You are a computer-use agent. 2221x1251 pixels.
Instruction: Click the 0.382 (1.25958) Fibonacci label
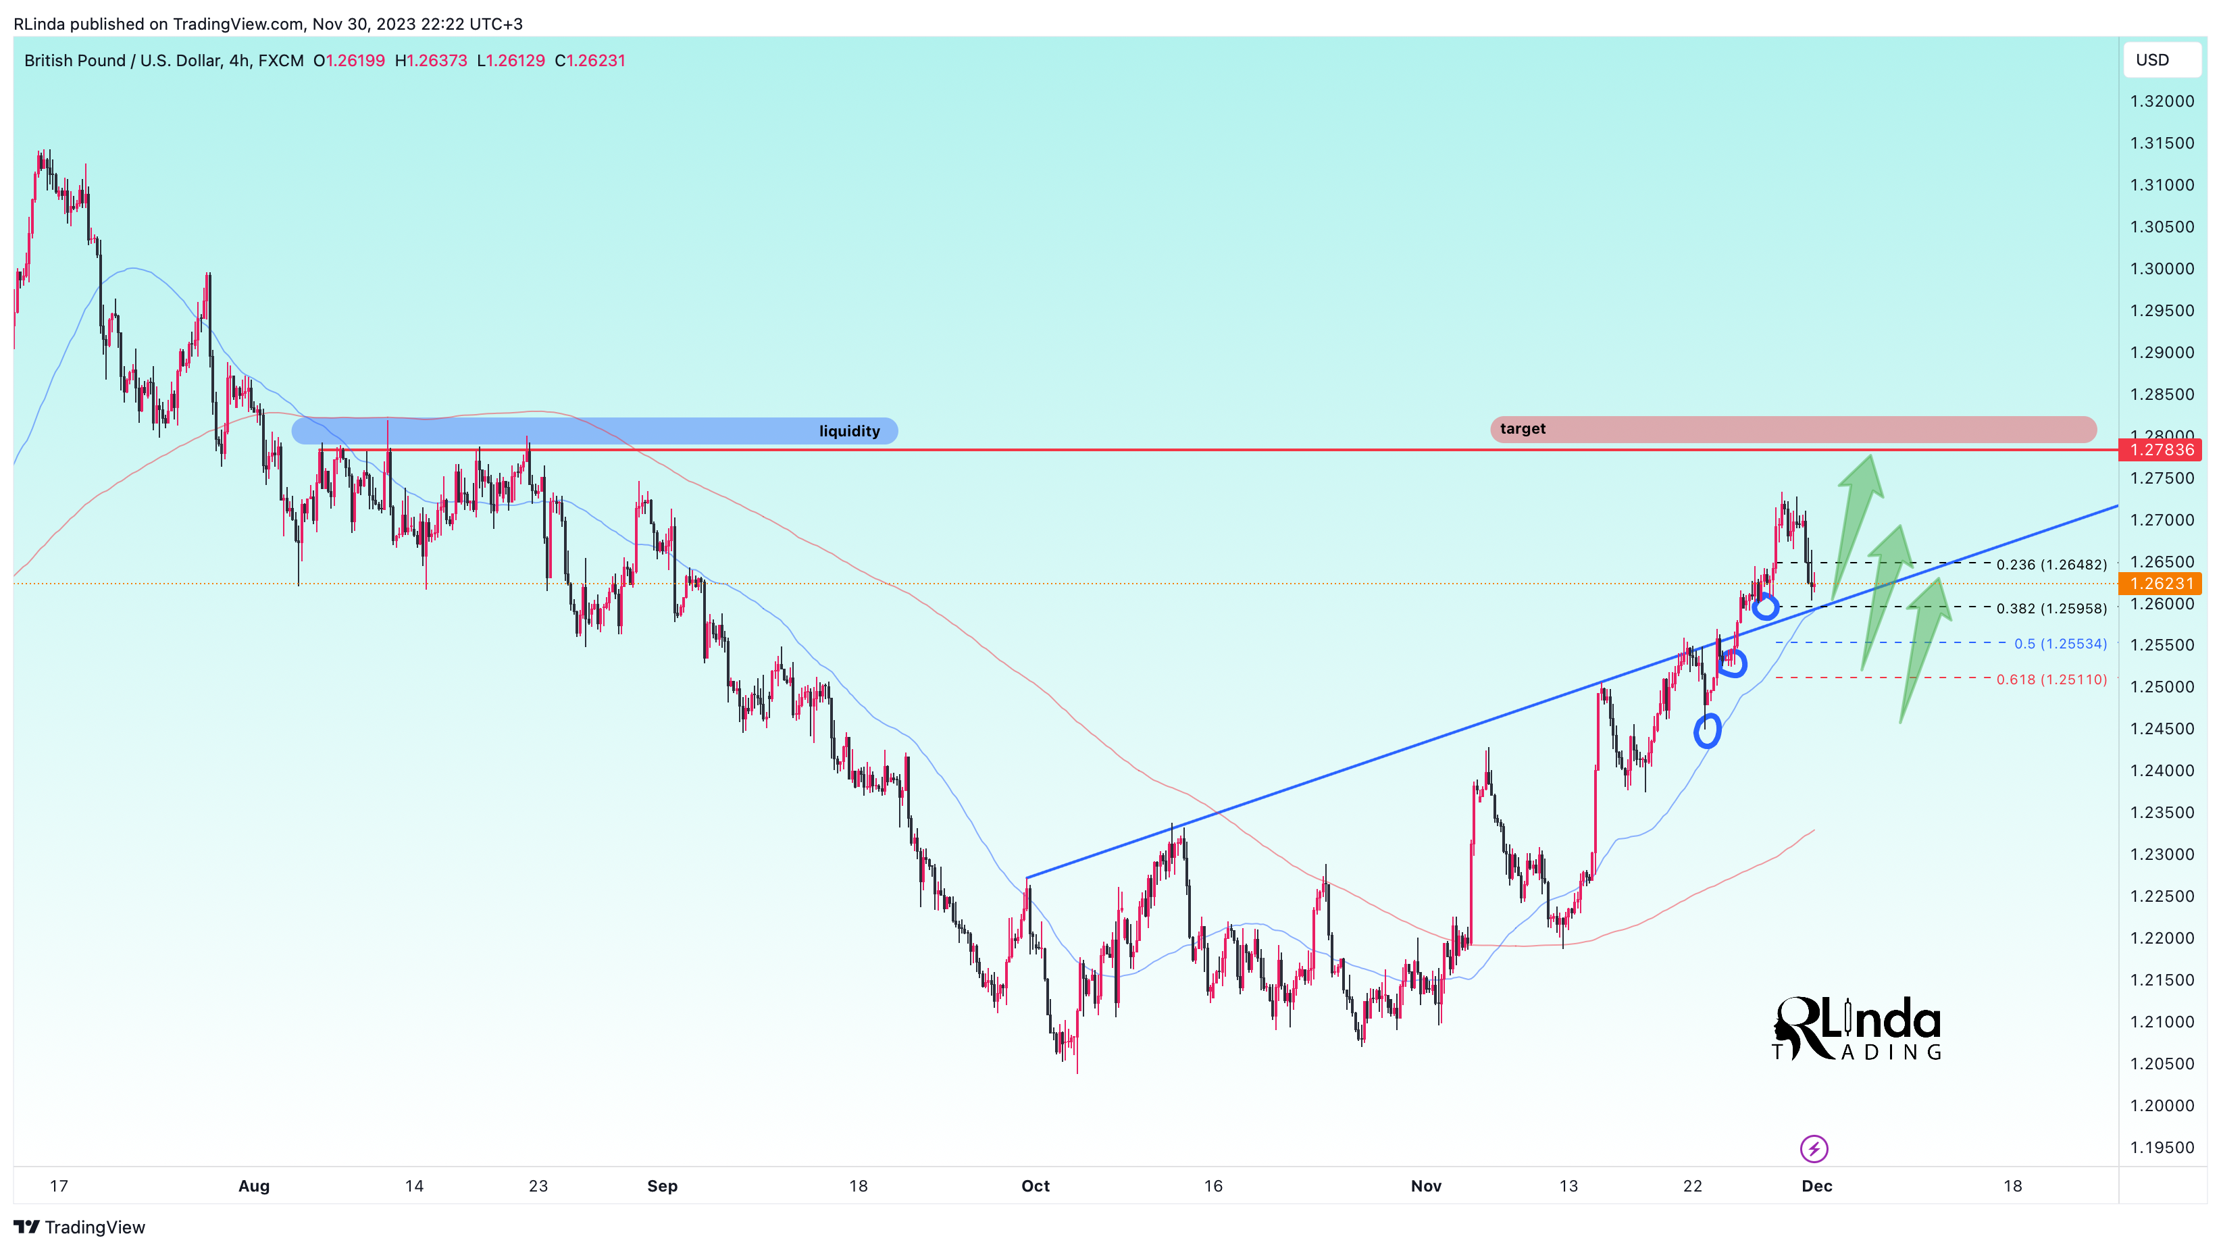point(2051,609)
